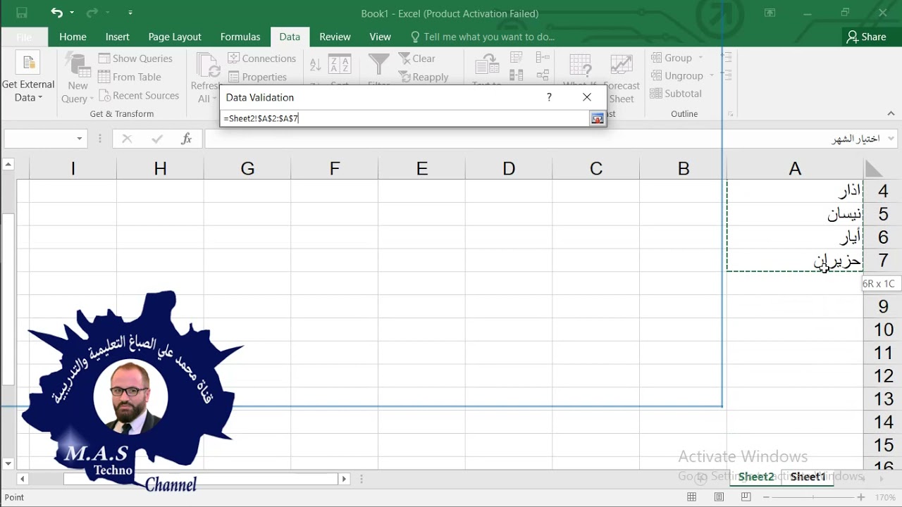Open the Ungroup dropdown arrow

(712, 76)
